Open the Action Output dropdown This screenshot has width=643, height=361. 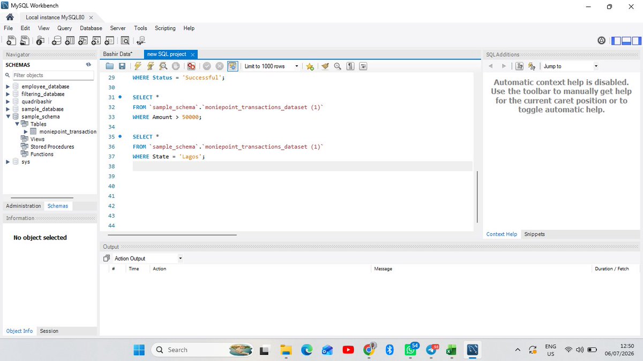(x=147, y=258)
